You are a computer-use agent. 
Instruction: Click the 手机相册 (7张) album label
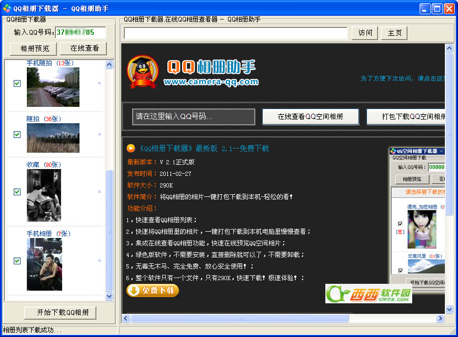point(48,234)
